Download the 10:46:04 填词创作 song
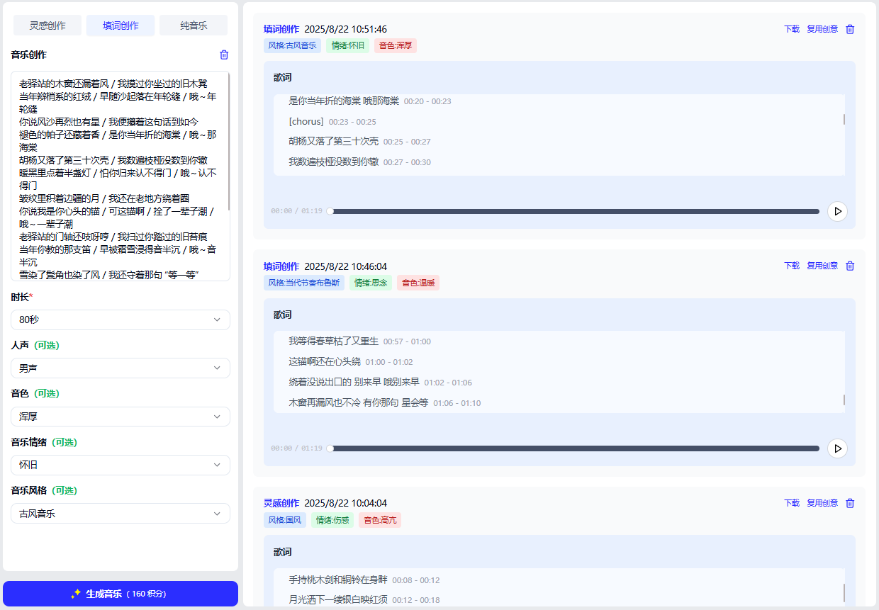 pyautogui.click(x=792, y=266)
